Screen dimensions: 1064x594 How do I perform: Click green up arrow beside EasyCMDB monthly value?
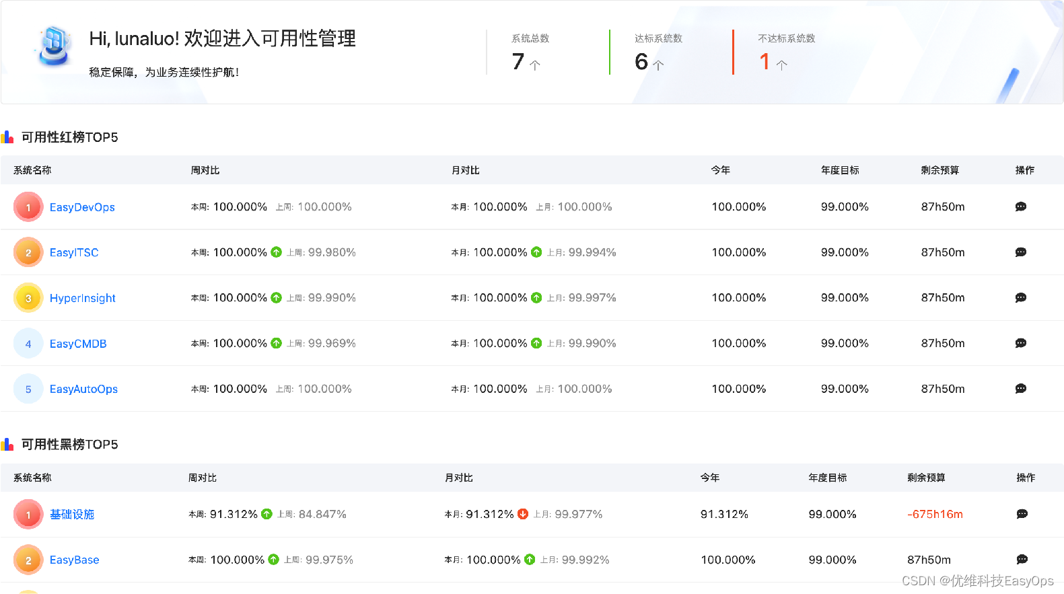pos(536,343)
